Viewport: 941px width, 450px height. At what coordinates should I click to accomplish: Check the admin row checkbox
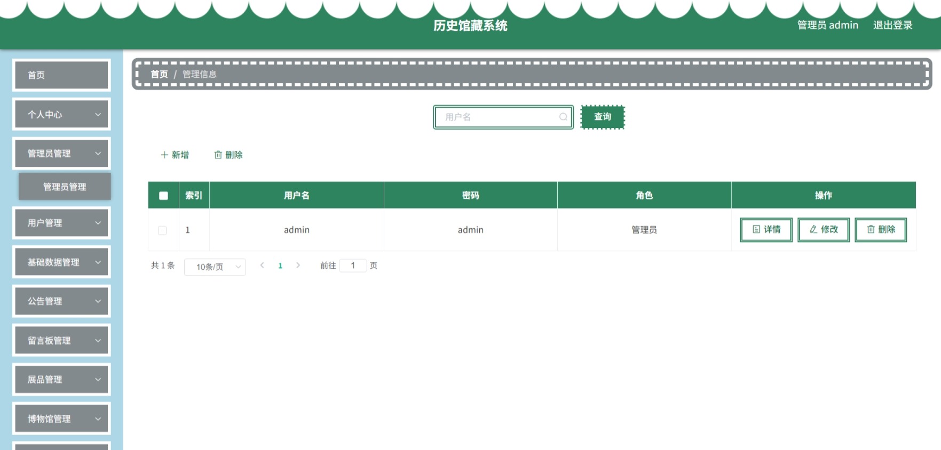point(162,230)
